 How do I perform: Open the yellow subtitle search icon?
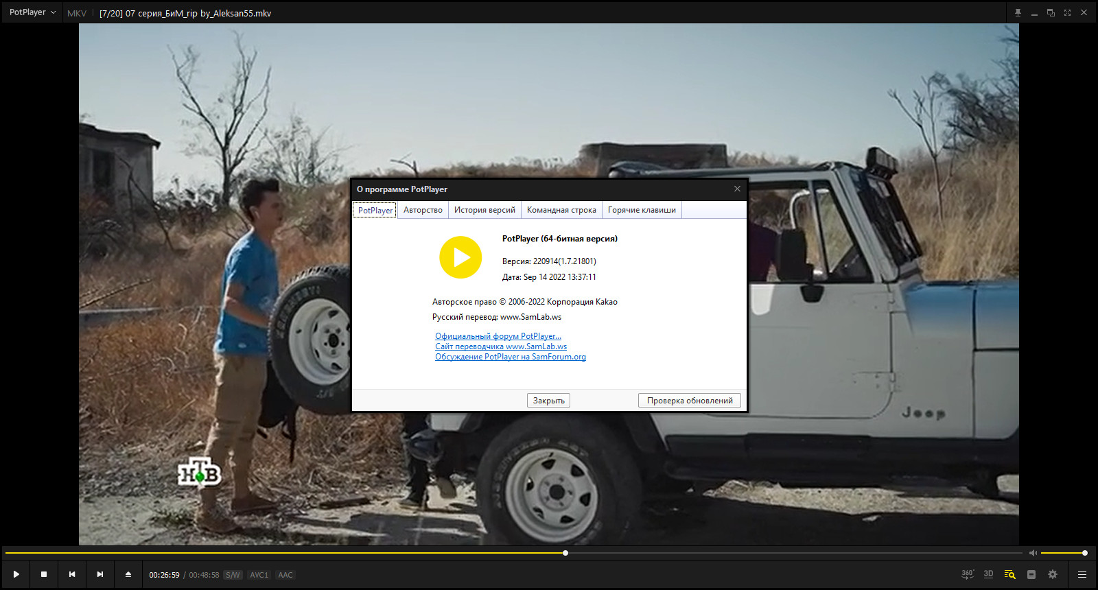1009,574
